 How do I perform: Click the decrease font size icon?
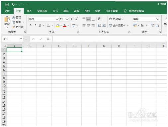click(76, 19)
